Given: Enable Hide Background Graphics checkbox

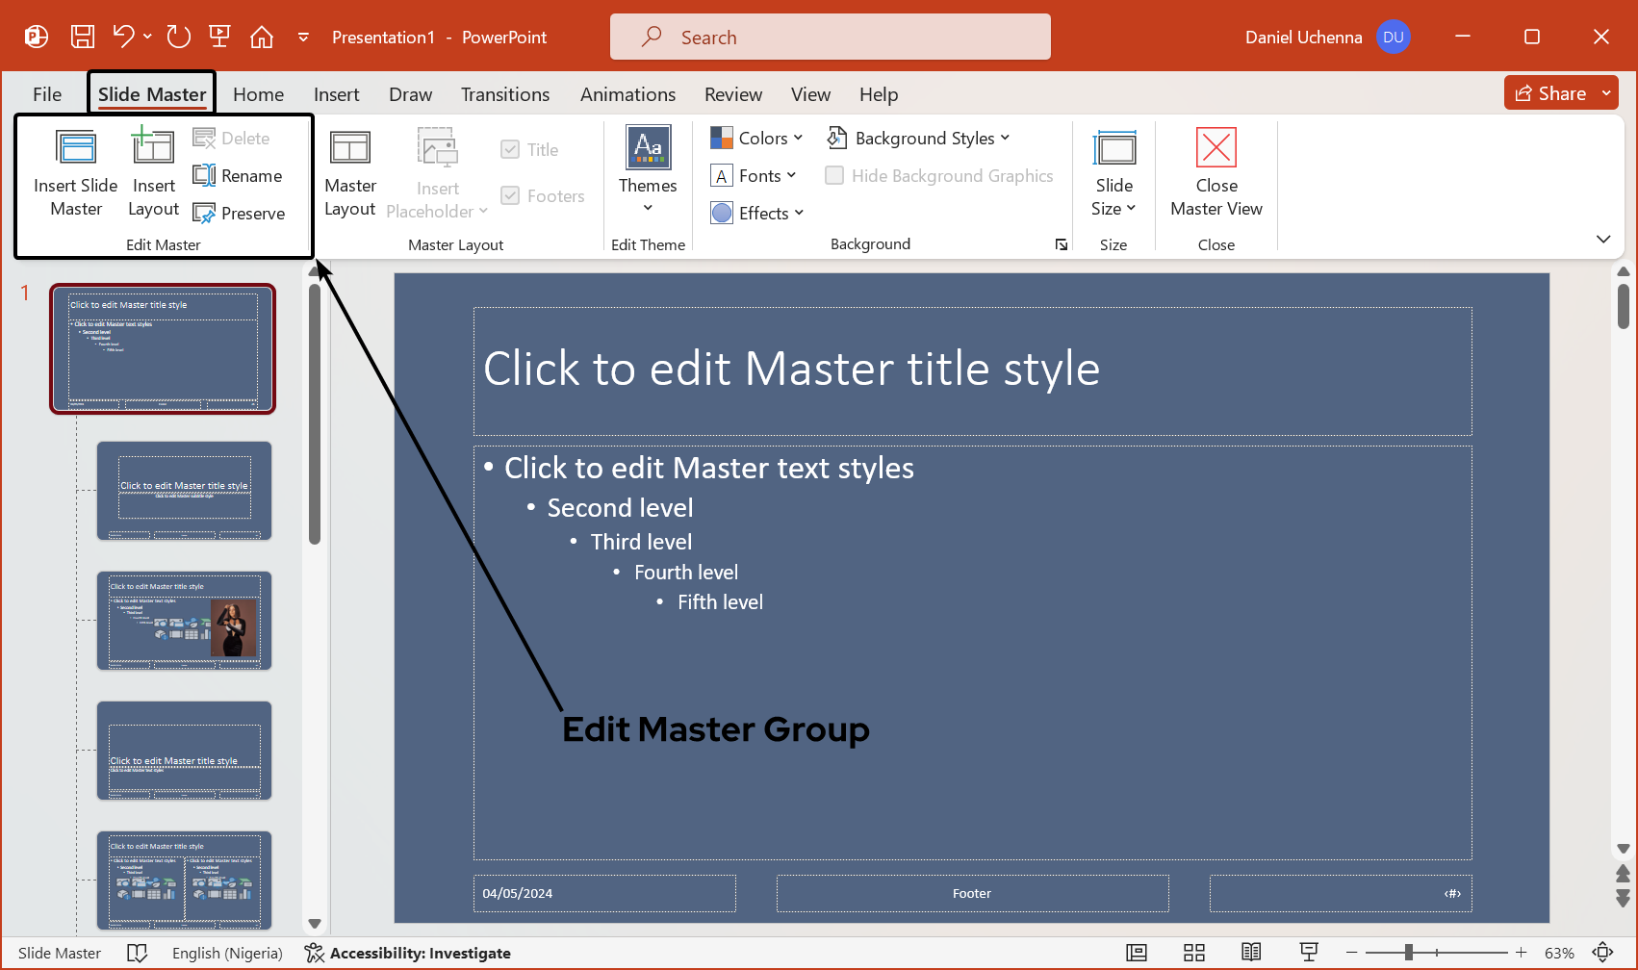Looking at the screenshot, I should pos(834,176).
